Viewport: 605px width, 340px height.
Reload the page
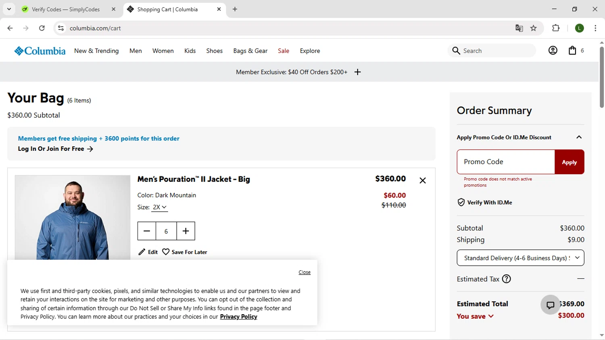[x=42, y=28]
